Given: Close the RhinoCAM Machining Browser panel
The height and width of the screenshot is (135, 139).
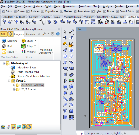Looking at the screenshot, I should pos(59,29).
